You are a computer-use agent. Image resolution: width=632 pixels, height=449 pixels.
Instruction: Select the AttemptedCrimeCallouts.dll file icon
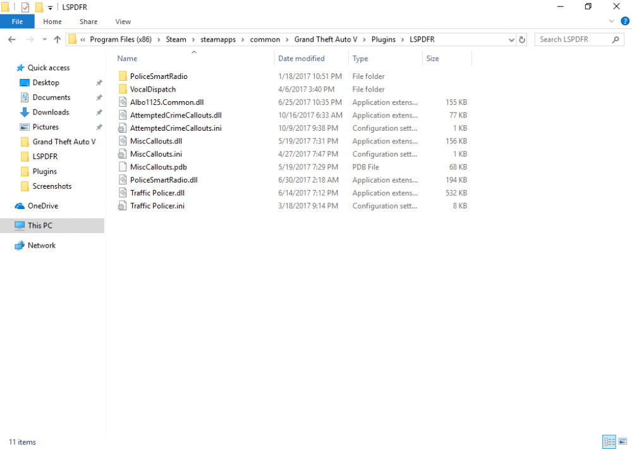tap(123, 115)
